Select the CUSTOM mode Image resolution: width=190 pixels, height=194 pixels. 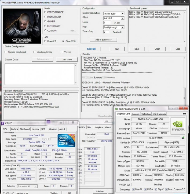point(45,30)
